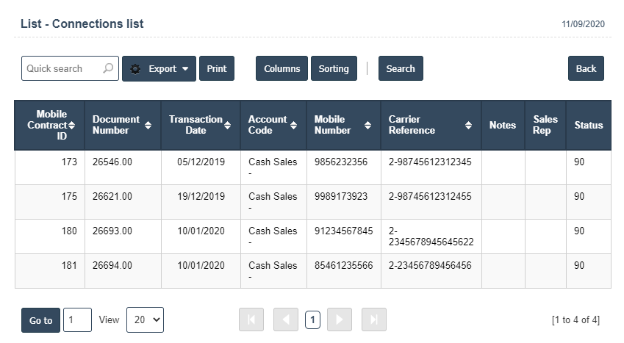This screenshot has height=343, width=624.
Task: Sort by Account Code arrows
Action: click(294, 126)
